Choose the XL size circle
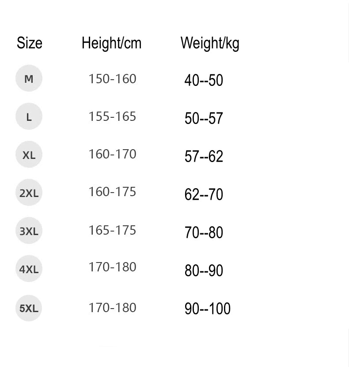The image size is (349, 367). [29, 155]
